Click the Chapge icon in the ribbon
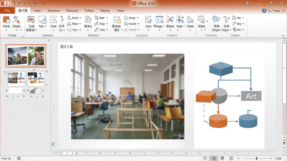The image size is (287, 161). [226, 20]
